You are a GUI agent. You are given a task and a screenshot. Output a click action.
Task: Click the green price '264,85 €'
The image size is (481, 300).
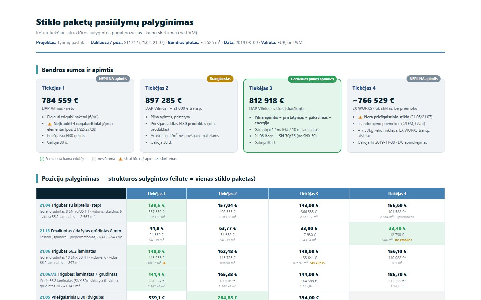tap(227, 298)
